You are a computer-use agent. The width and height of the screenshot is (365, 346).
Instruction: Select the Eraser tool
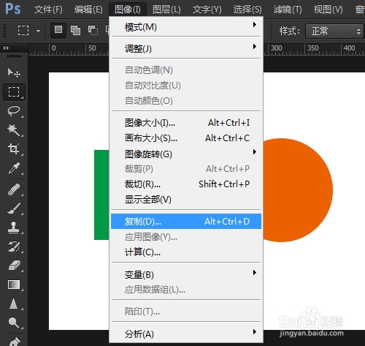14,266
